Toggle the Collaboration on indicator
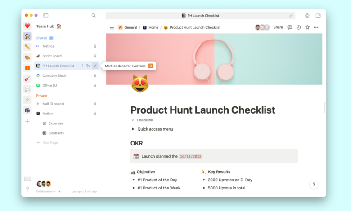The height and width of the screenshot is (211, 351). pyautogui.click(x=59, y=191)
